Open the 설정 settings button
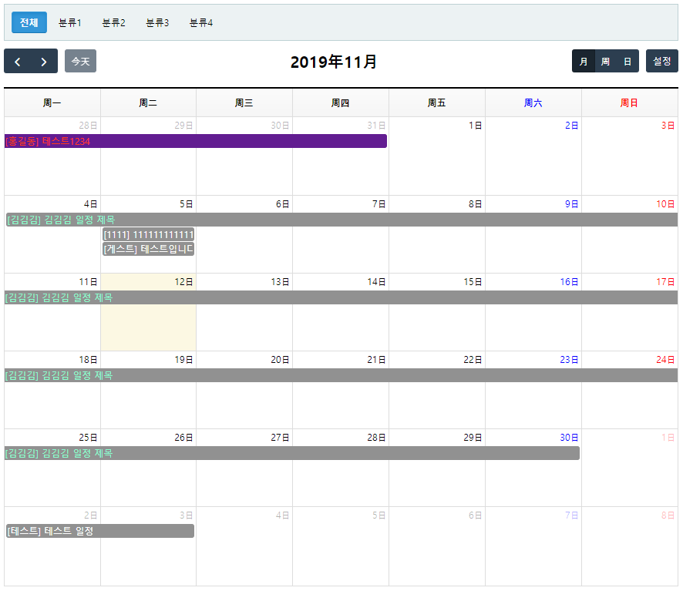 [x=661, y=61]
